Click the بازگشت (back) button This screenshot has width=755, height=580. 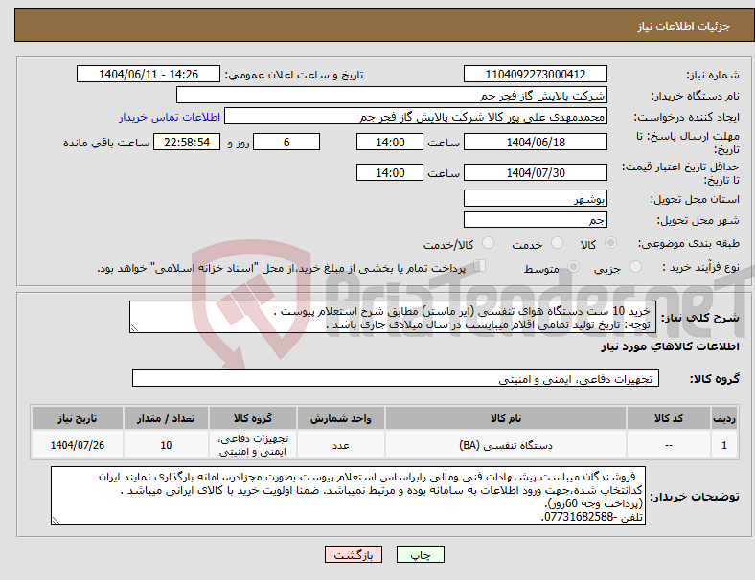point(354,554)
